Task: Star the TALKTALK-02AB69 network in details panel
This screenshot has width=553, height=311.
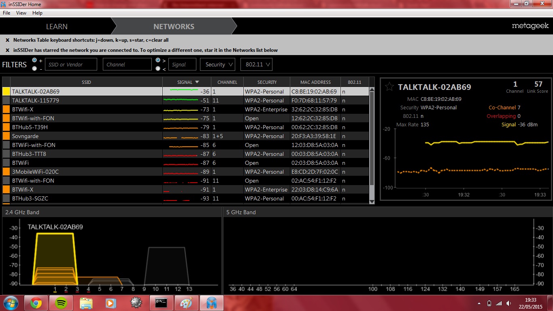Action: pyautogui.click(x=389, y=87)
